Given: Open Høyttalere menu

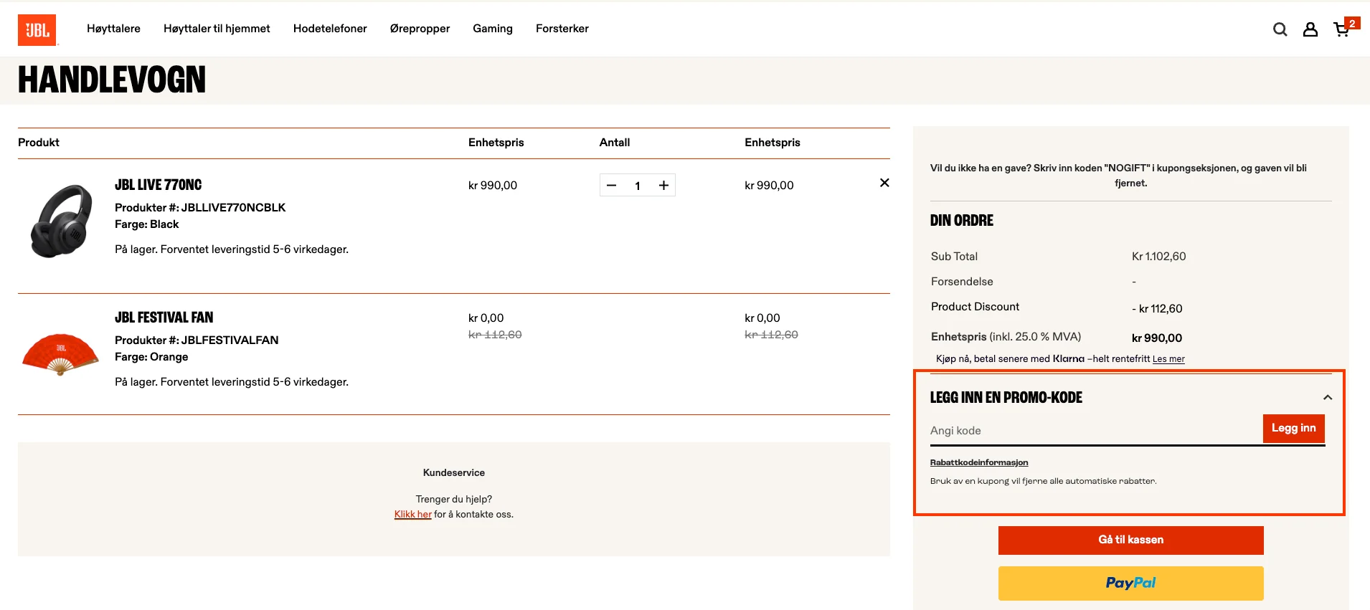Looking at the screenshot, I should [x=113, y=29].
